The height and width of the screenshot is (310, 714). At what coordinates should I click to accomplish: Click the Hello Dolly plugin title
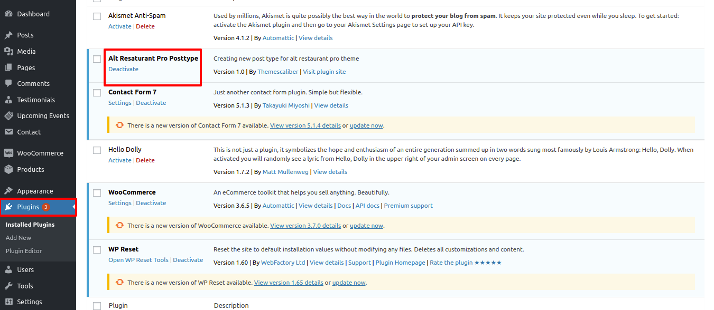tap(125, 150)
